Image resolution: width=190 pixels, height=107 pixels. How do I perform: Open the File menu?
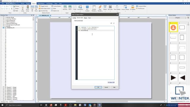[x=3, y=4]
